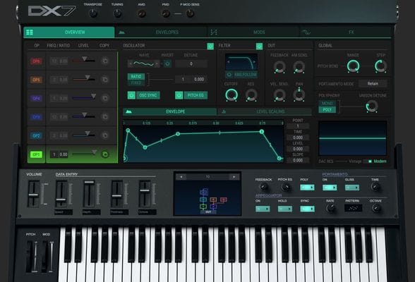The image size is (415, 282).
Task: Switch to the Mods tab
Action: click(x=253, y=32)
